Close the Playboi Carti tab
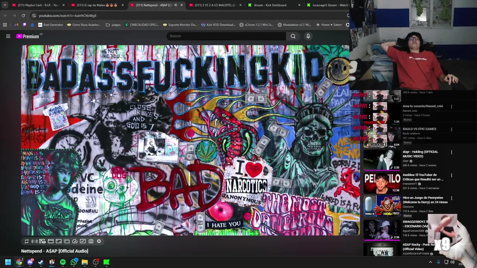This screenshot has height=268, width=477. [x=63, y=5]
